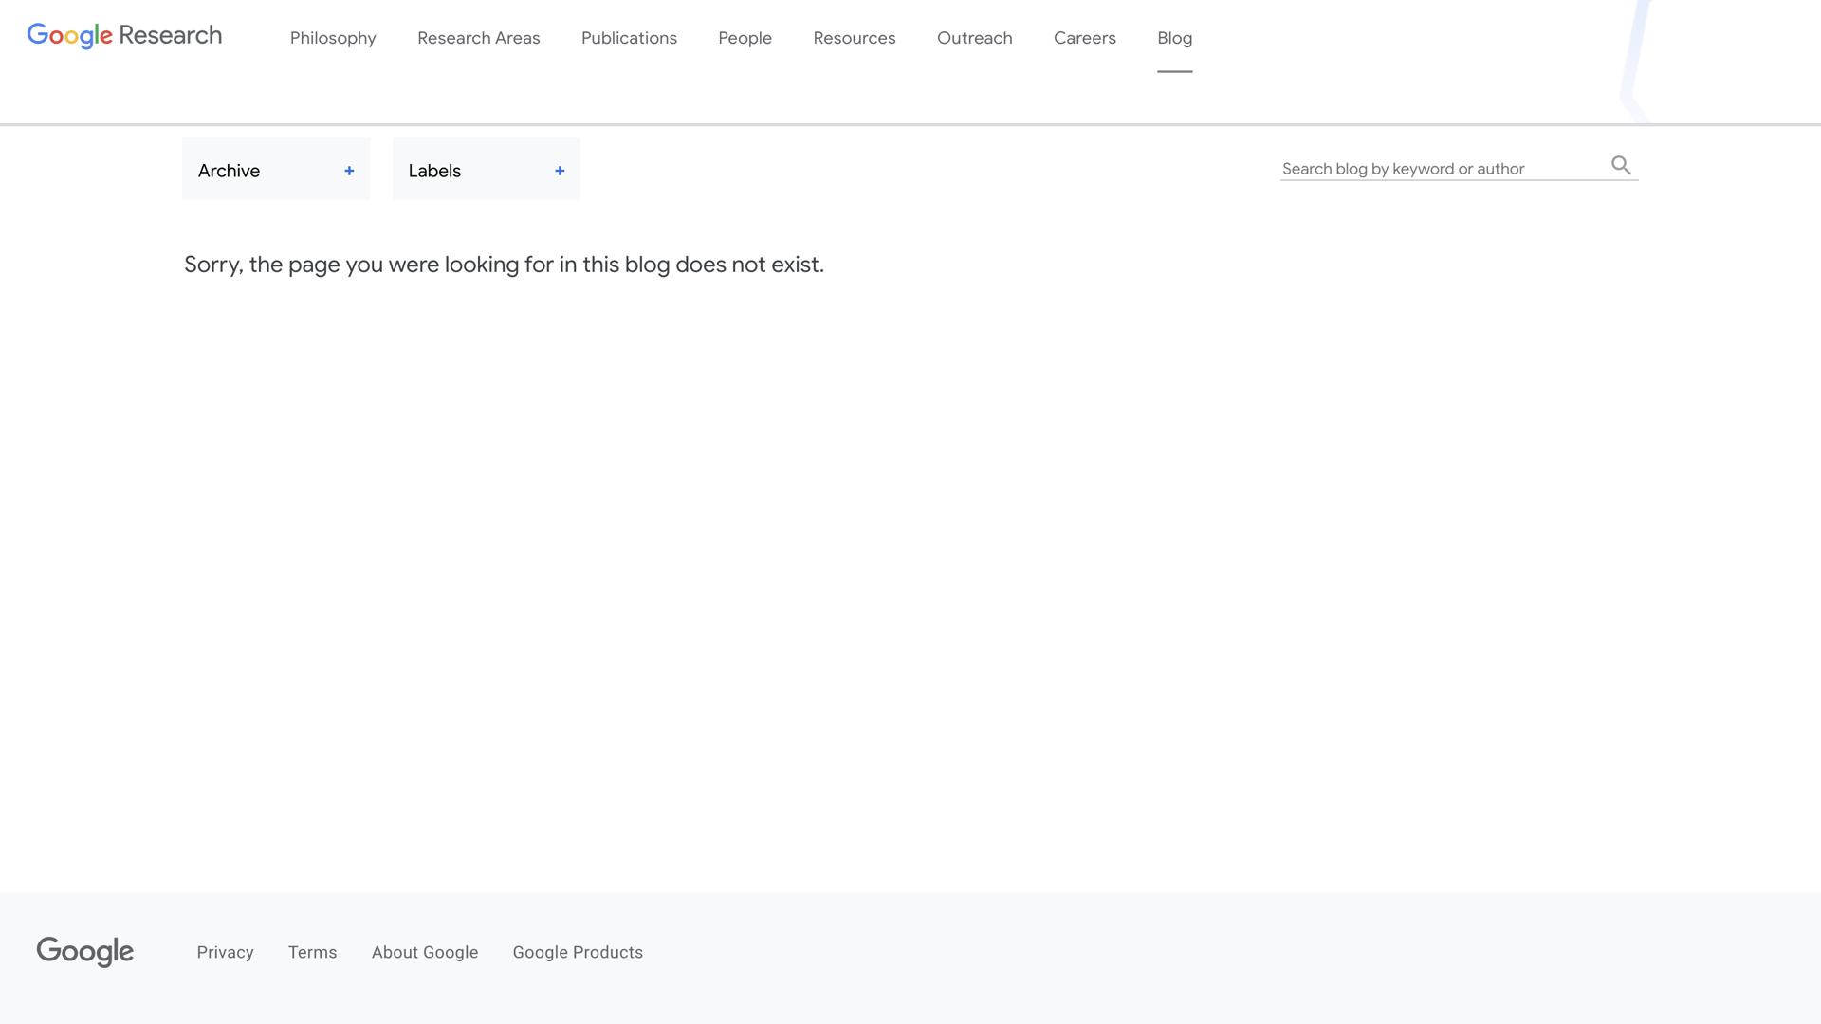Select Resources in navigation bar
Viewport: 1821px width, 1024px height.
[x=855, y=38]
